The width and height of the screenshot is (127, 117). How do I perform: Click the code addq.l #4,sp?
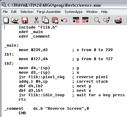[33, 82]
